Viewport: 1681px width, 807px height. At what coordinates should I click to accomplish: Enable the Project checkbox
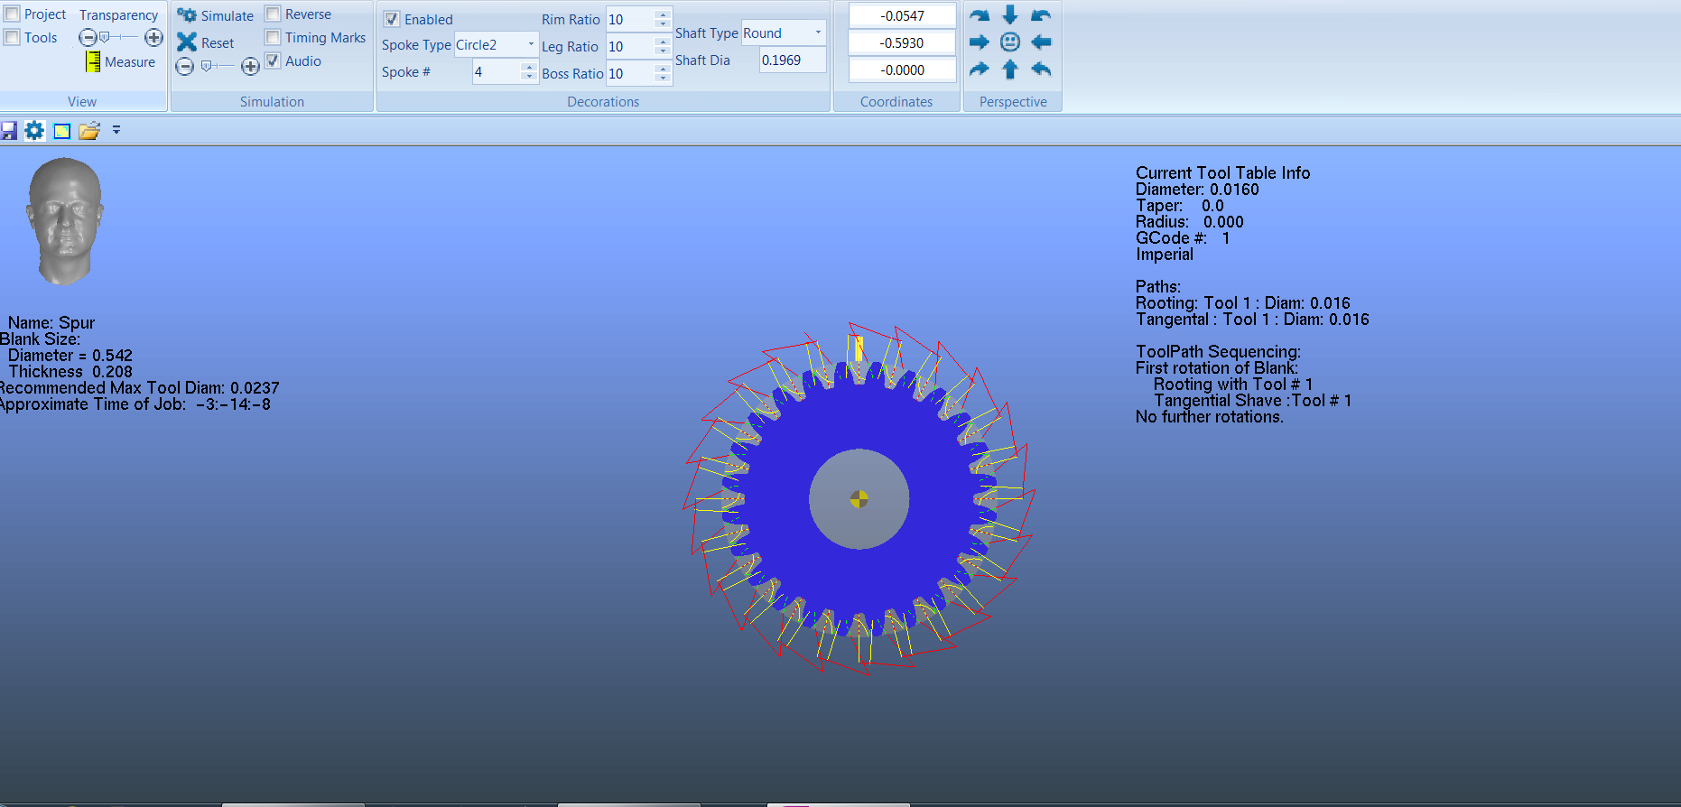[x=13, y=14]
